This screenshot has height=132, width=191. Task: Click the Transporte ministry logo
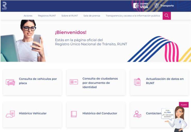tap(164, 6)
